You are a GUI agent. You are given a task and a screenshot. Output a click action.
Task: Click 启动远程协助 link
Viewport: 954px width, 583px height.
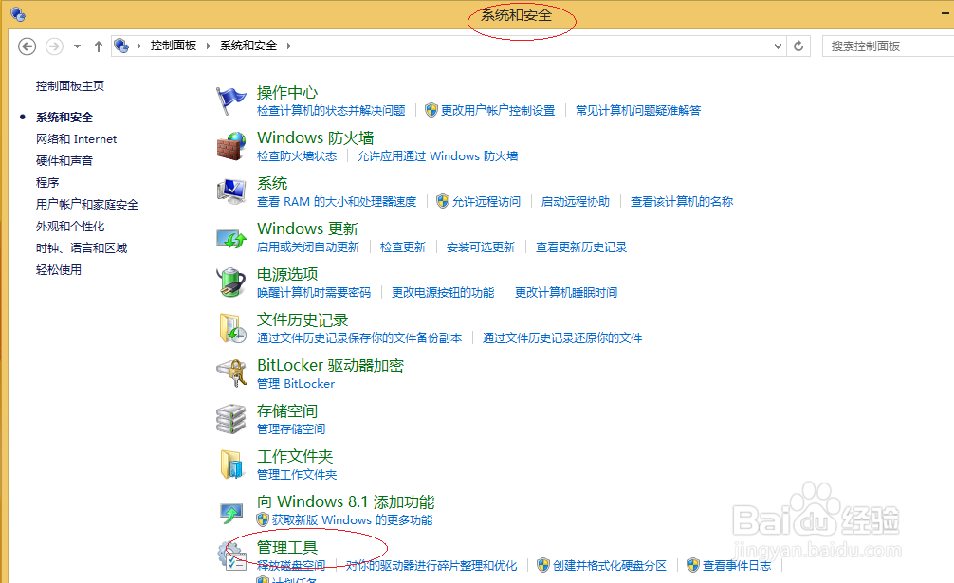575,201
